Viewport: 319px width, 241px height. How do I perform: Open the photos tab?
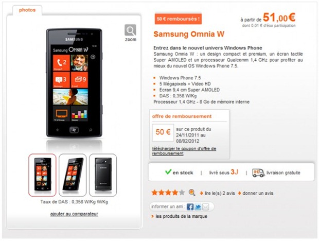(x=27, y=10)
